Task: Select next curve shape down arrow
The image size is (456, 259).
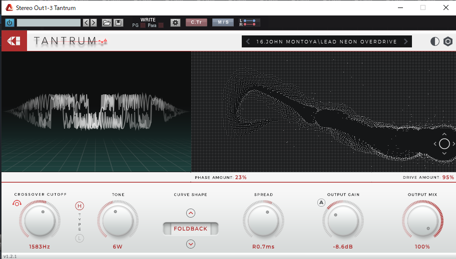Action: pyautogui.click(x=191, y=244)
